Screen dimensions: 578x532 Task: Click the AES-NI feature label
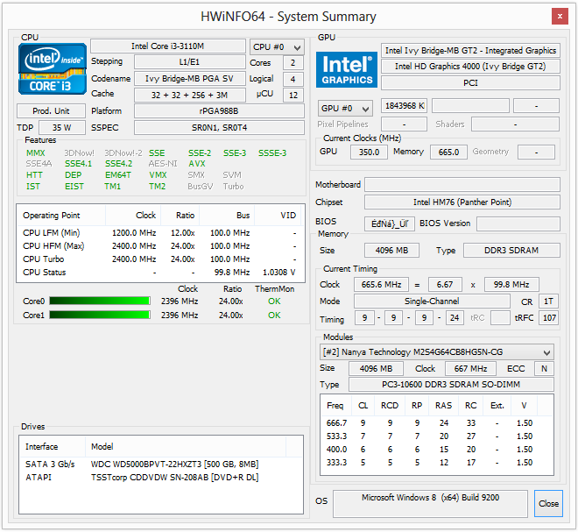point(163,164)
